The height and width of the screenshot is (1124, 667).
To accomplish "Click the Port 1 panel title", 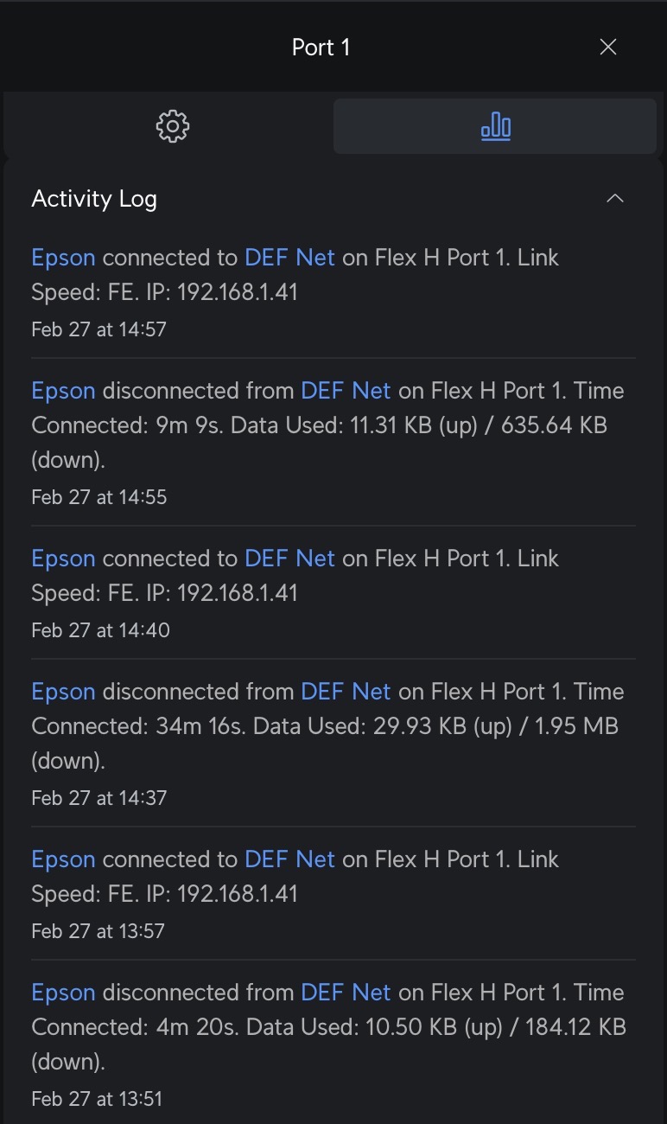I will [321, 47].
